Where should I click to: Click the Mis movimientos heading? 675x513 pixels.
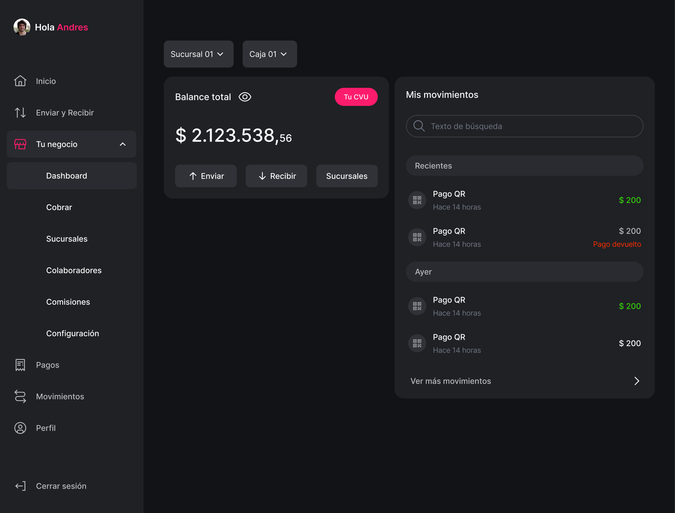(x=442, y=95)
